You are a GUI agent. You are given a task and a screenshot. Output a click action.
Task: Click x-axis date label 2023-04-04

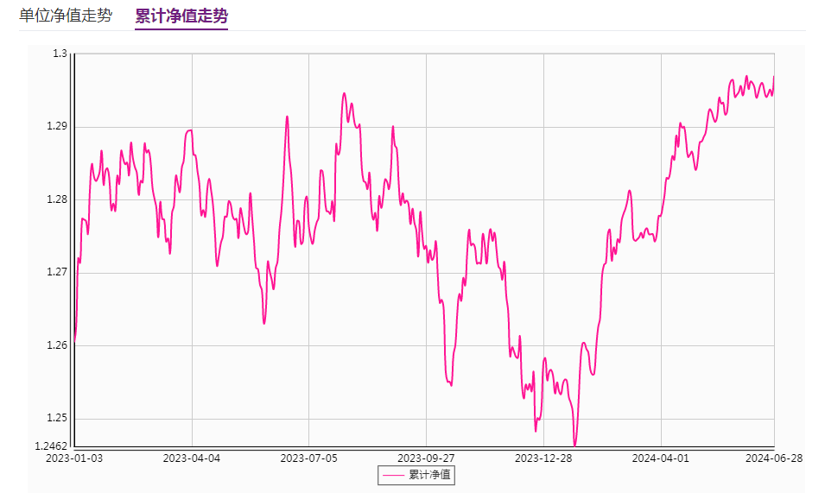pyautogui.click(x=192, y=458)
